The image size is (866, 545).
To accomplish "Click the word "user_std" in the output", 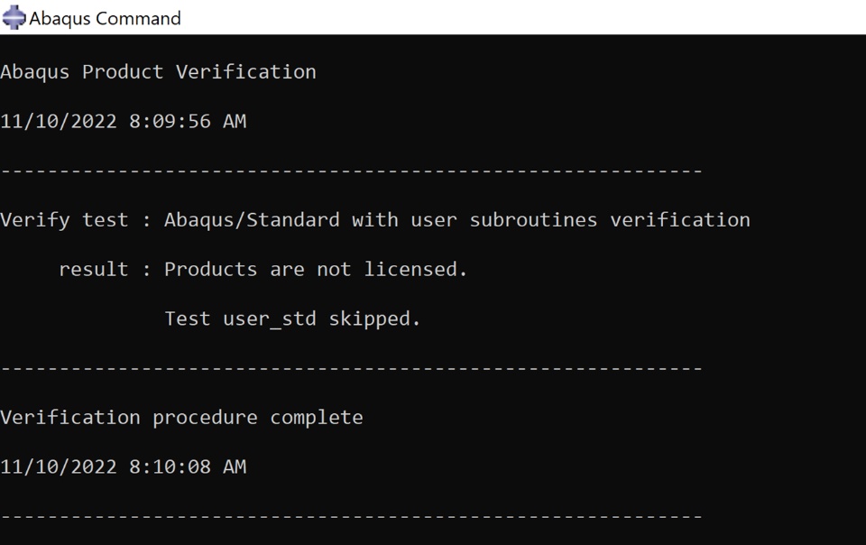I will (x=270, y=319).
